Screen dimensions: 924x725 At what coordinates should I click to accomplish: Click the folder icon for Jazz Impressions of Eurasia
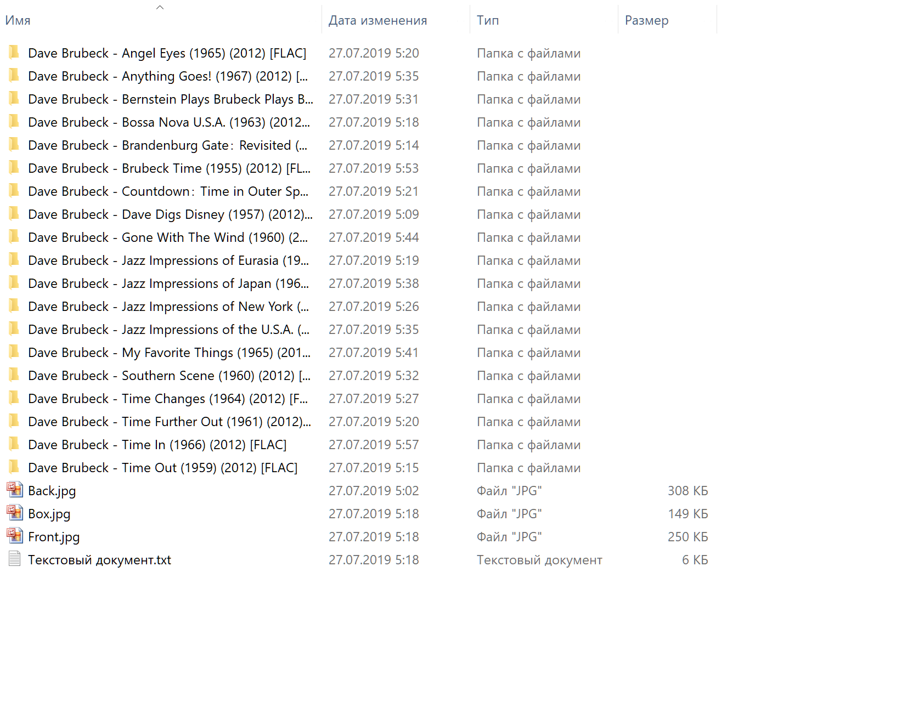click(14, 260)
